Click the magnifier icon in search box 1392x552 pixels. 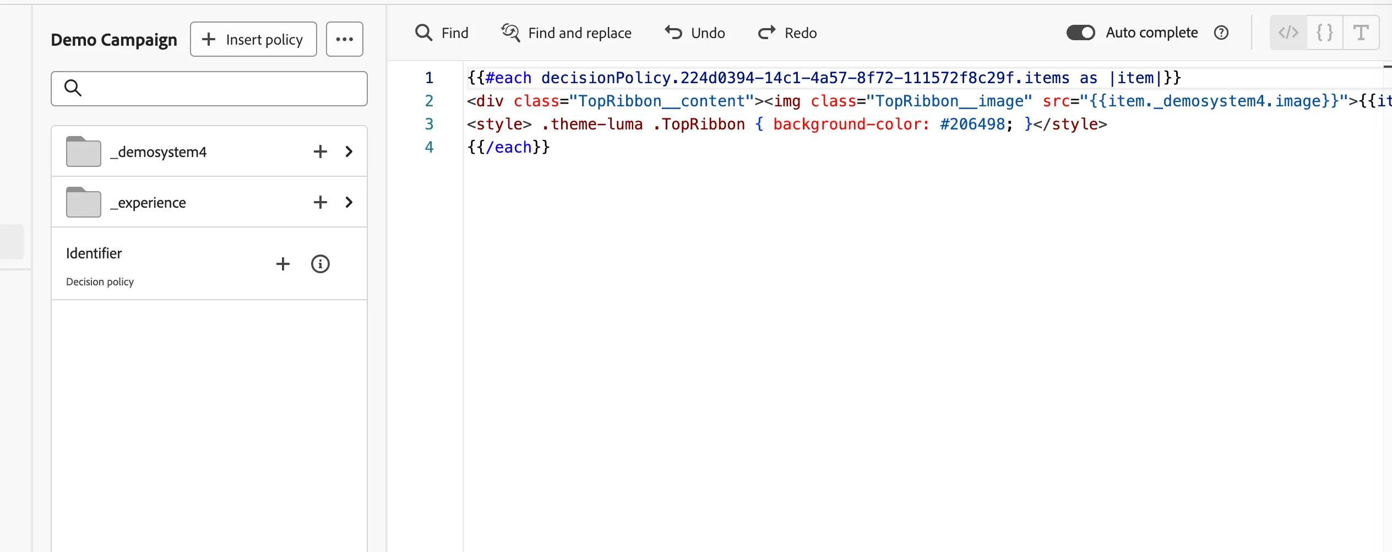pyautogui.click(x=73, y=88)
